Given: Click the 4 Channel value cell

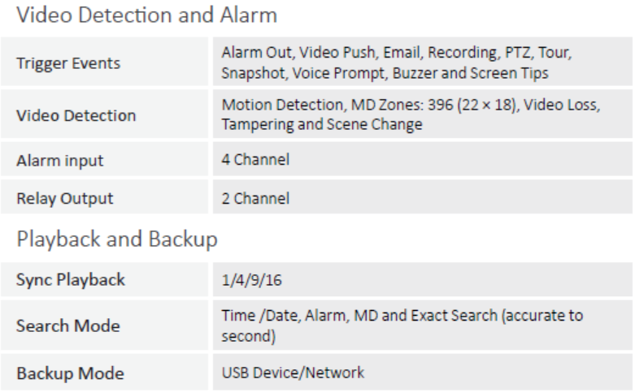Looking at the screenshot, I should (x=423, y=159).
